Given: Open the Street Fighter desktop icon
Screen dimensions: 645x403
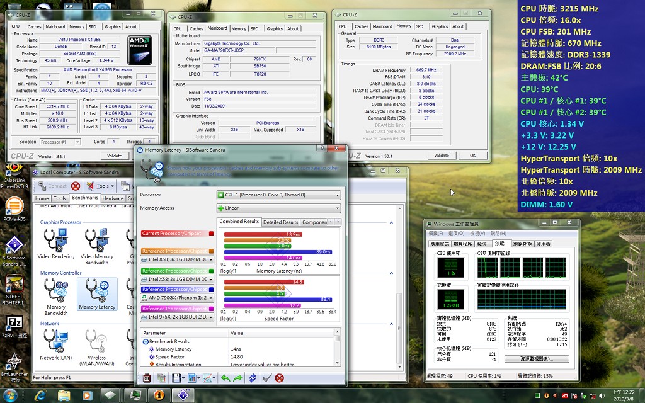Looking at the screenshot, I should (x=14, y=290).
